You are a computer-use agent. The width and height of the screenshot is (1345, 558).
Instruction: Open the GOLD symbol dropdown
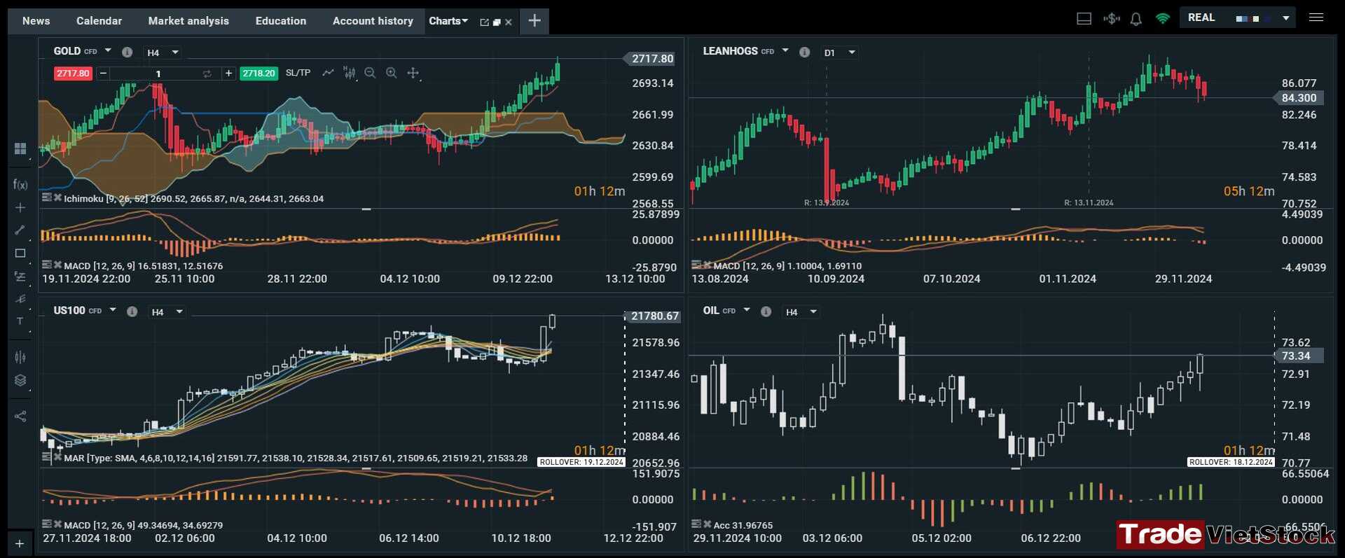(x=108, y=51)
